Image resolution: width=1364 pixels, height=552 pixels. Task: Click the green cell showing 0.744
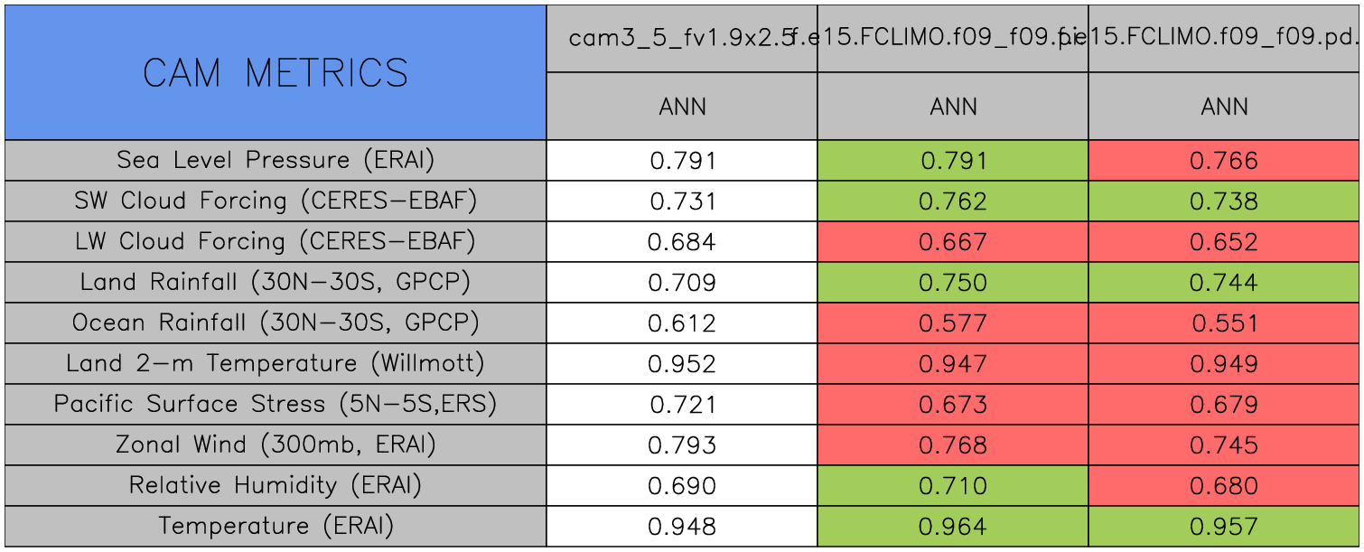1224,283
